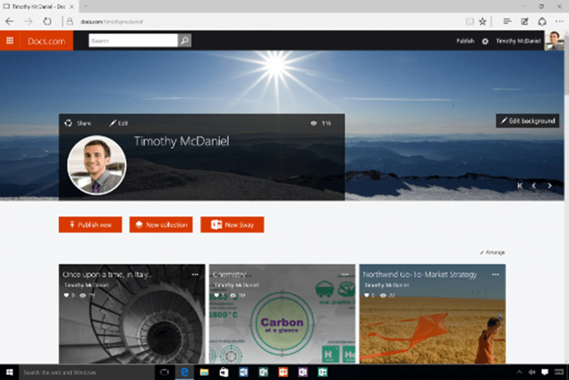Click Publish in the top navigation
This screenshot has height=380, width=569.
click(466, 41)
